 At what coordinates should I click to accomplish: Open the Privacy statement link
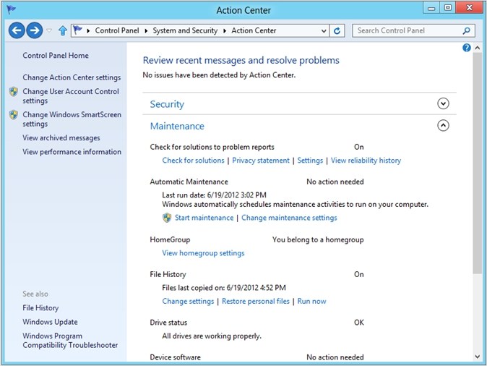pos(261,161)
